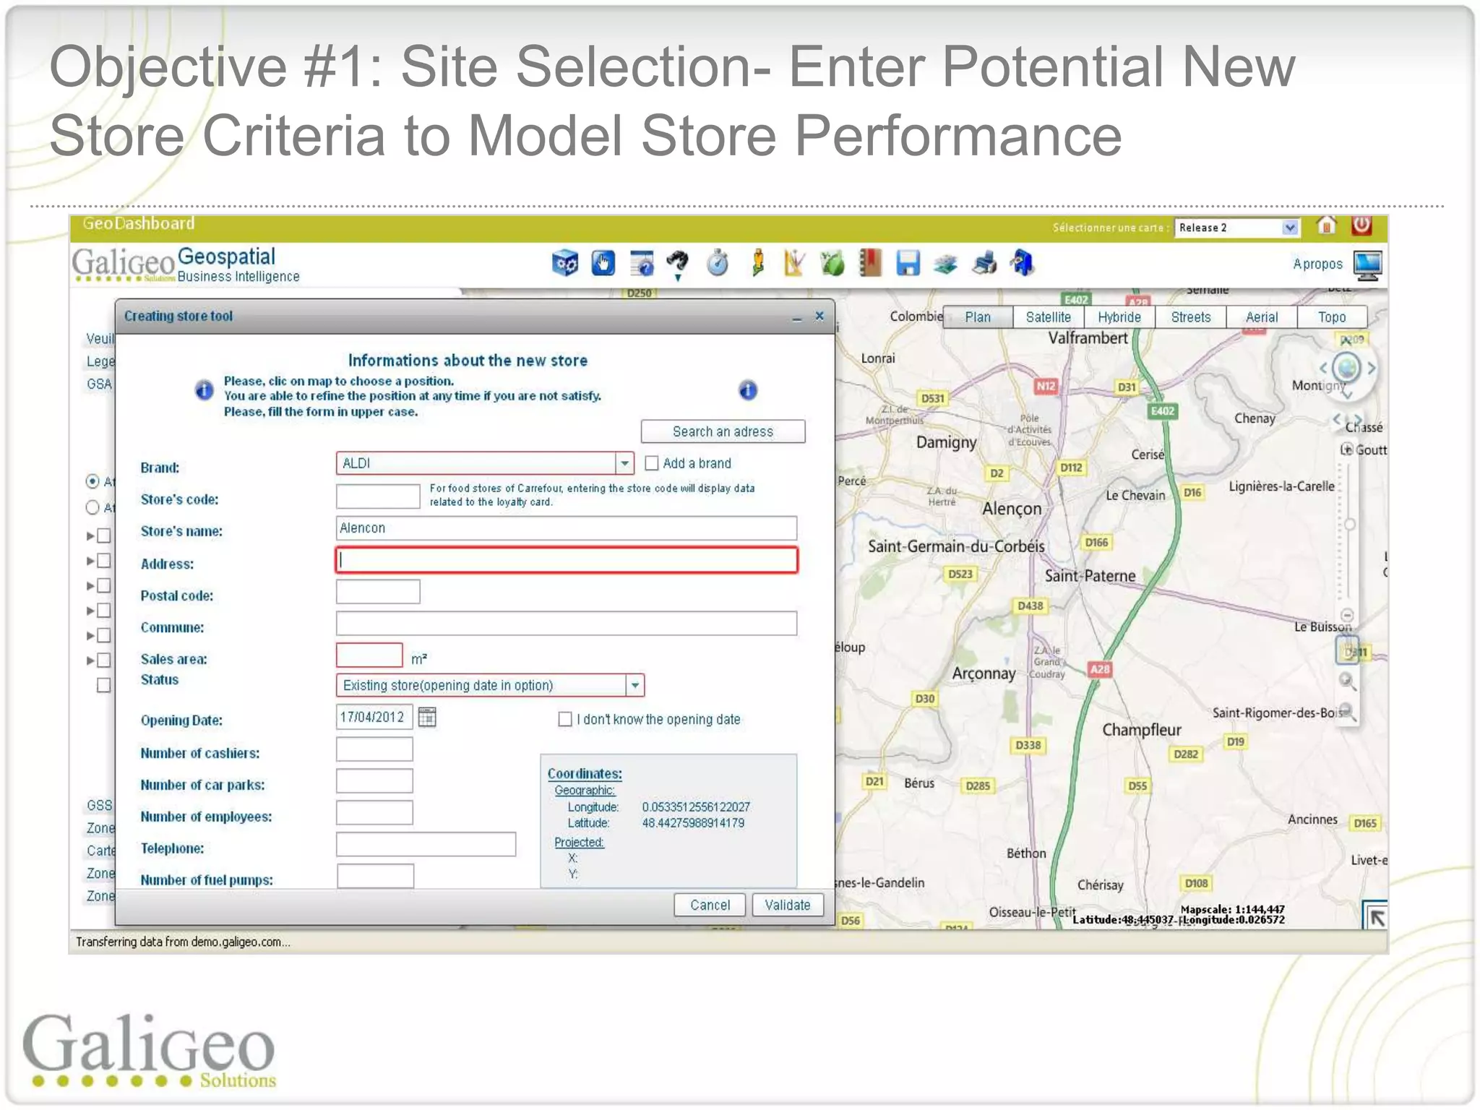Click the monitor icon beside A propos
Viewport: 1480px width, 1110px height.
[1367, 266]
